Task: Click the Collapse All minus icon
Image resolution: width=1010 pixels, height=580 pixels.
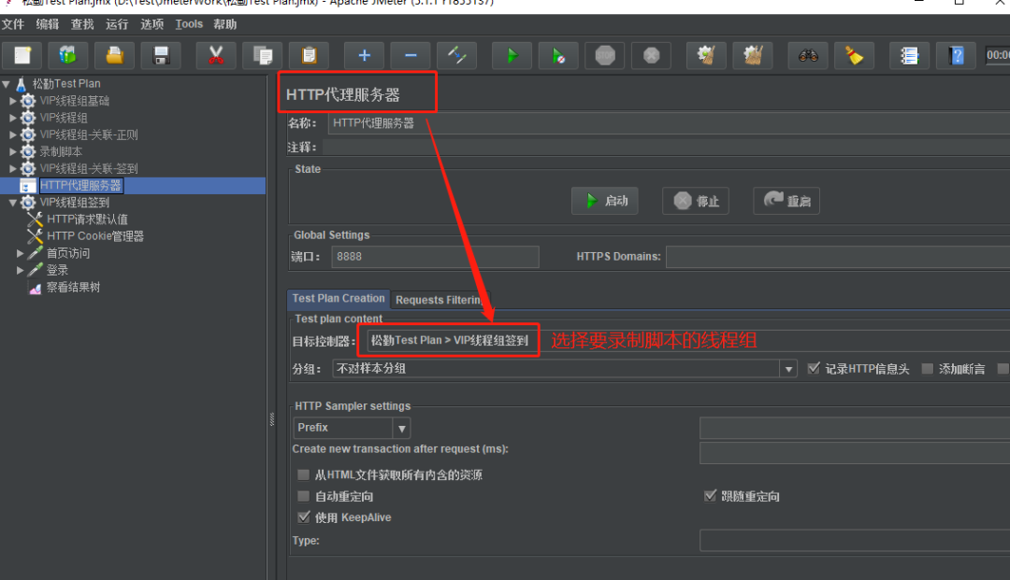Action: (x=411, y=55)
